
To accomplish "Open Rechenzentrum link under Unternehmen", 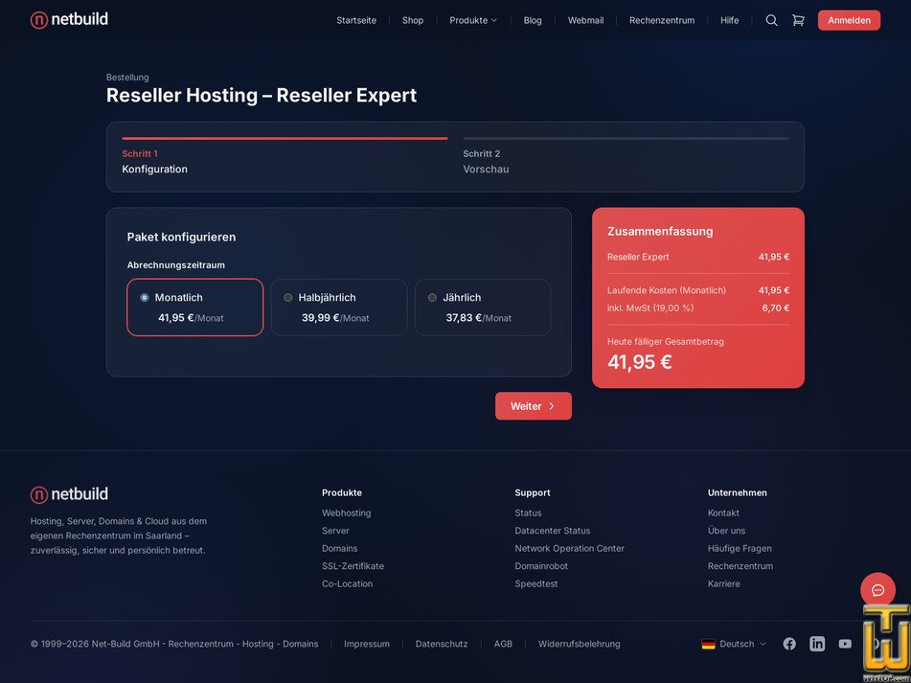I will [740, 566].
